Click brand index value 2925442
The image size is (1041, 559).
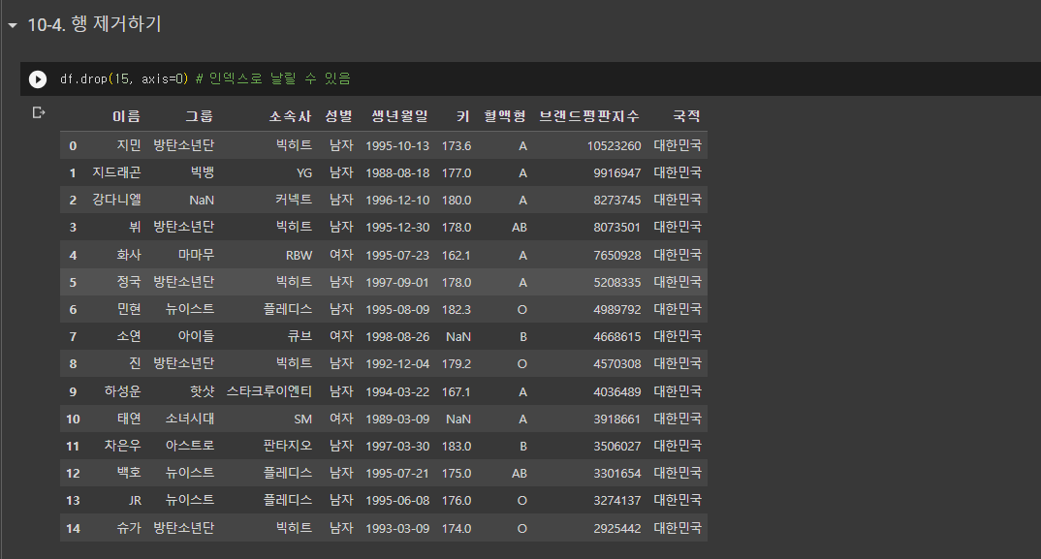coord(616,529)
